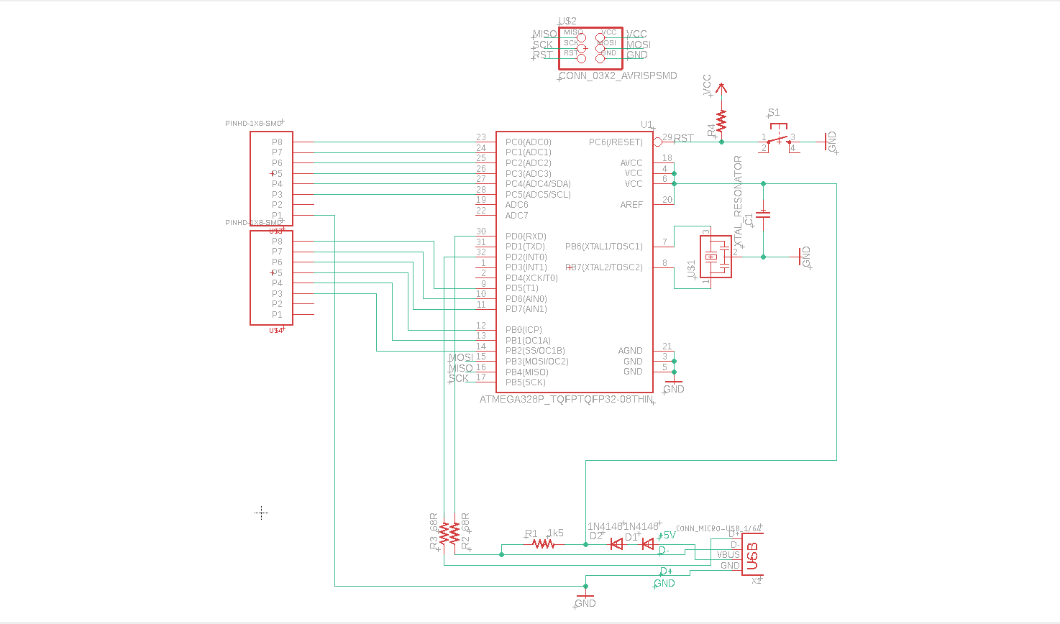Click the AREF pin label
1060x624 pixels.
point(631,205)
